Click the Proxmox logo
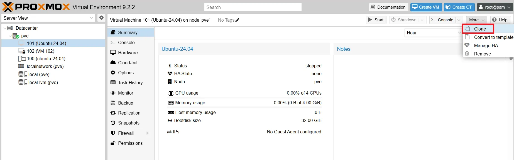Image resolution: width=514 pixels, height=160 pixels. (36, 7)
